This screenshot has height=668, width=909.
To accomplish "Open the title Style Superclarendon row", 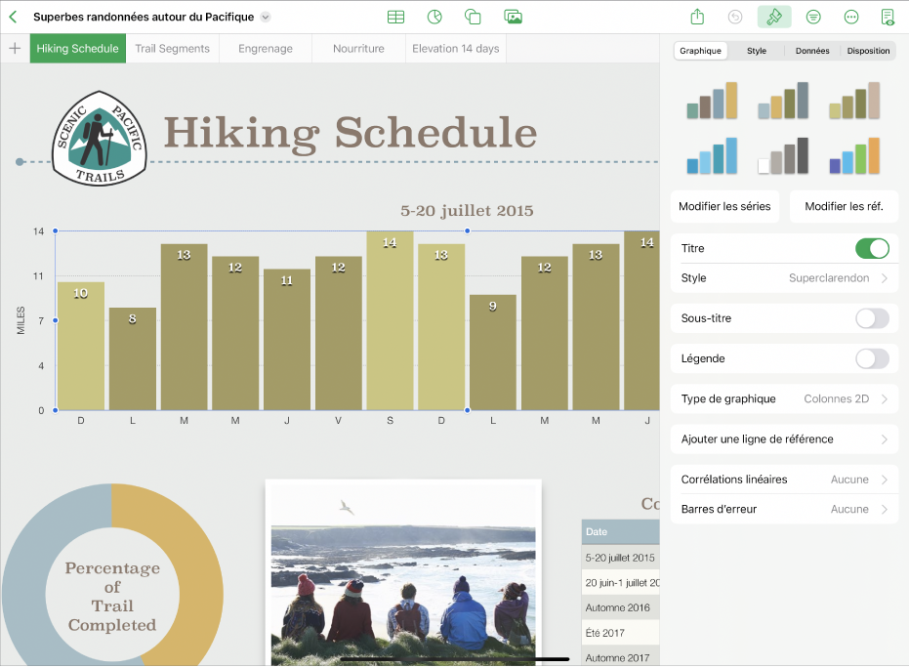I will 784,278.
